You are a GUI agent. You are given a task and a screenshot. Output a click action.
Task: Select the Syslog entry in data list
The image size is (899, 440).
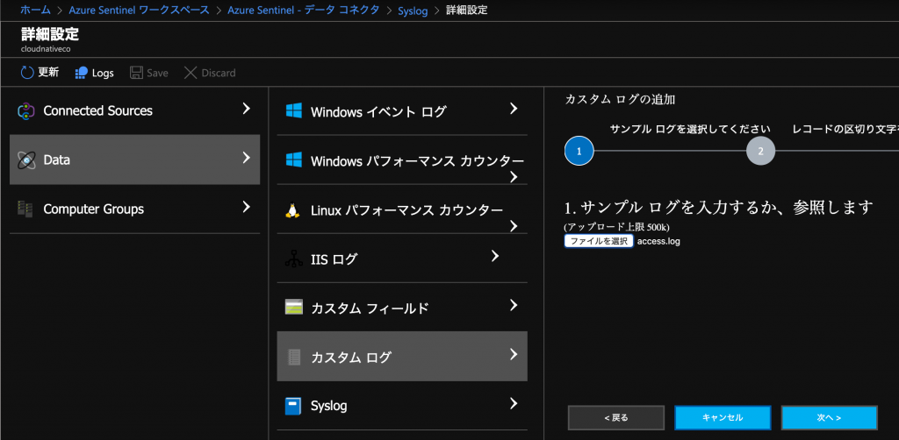coord(402,406)
